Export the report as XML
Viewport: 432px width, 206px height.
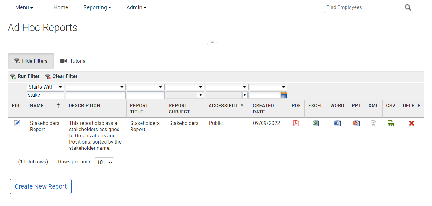(x=373, y=123)
